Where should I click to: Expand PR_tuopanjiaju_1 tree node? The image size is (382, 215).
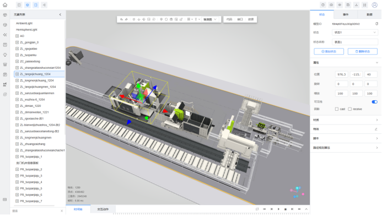coord(17,157)
